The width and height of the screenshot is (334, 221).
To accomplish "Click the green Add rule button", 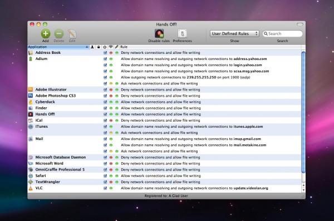I will point(46,33).
